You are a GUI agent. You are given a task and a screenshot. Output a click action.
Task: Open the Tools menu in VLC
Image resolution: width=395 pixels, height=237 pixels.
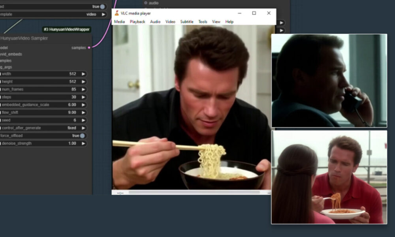[x=203, y=22]
